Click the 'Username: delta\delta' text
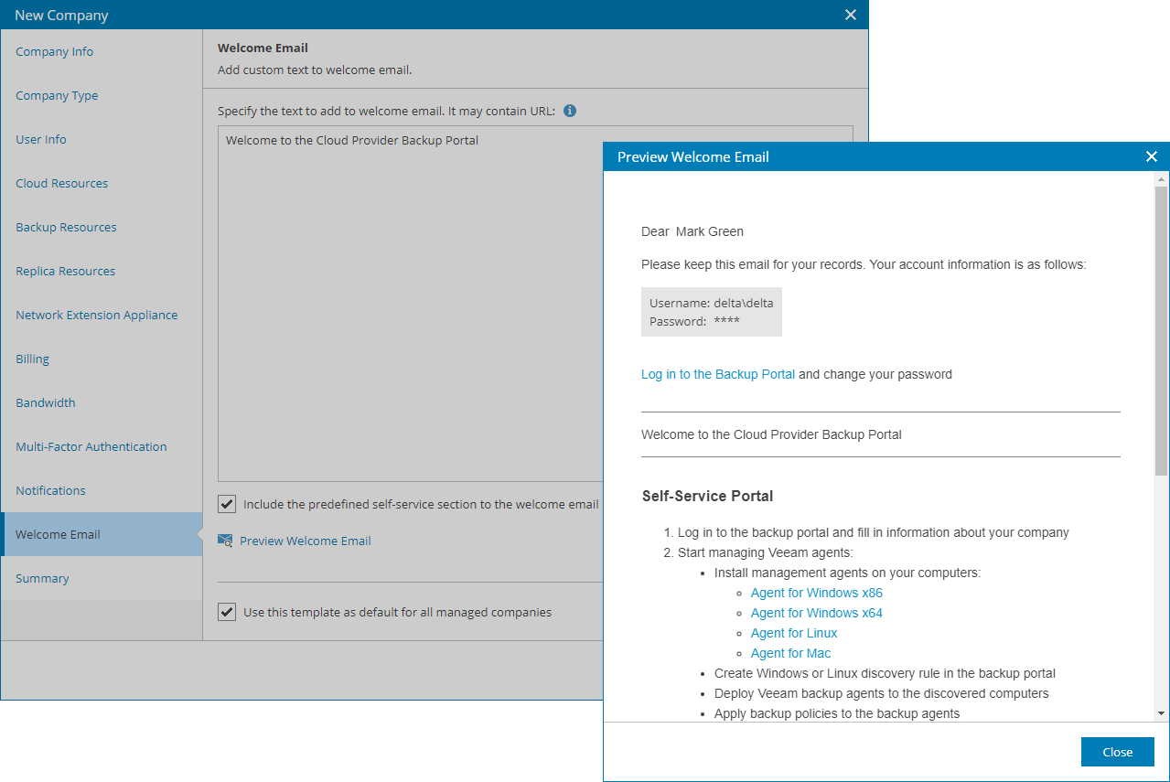1170x782 pixels. point(712,303)
